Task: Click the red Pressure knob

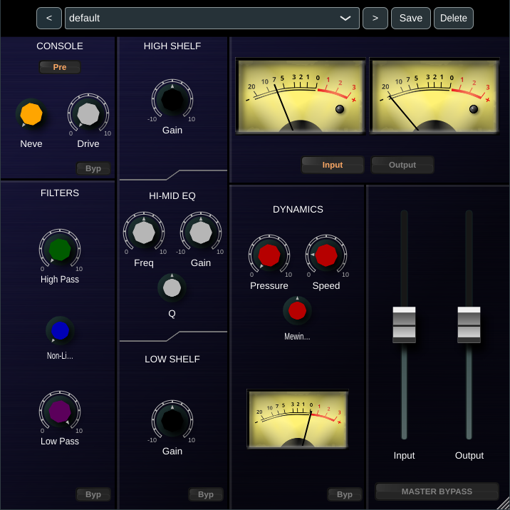Action: pyautogui.click(x=269, y=255)
